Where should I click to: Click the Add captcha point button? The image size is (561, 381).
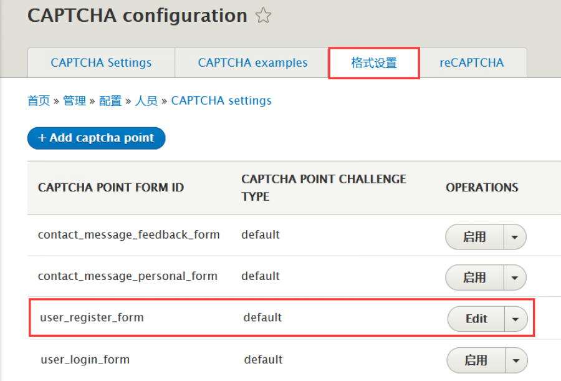[96, 138]
